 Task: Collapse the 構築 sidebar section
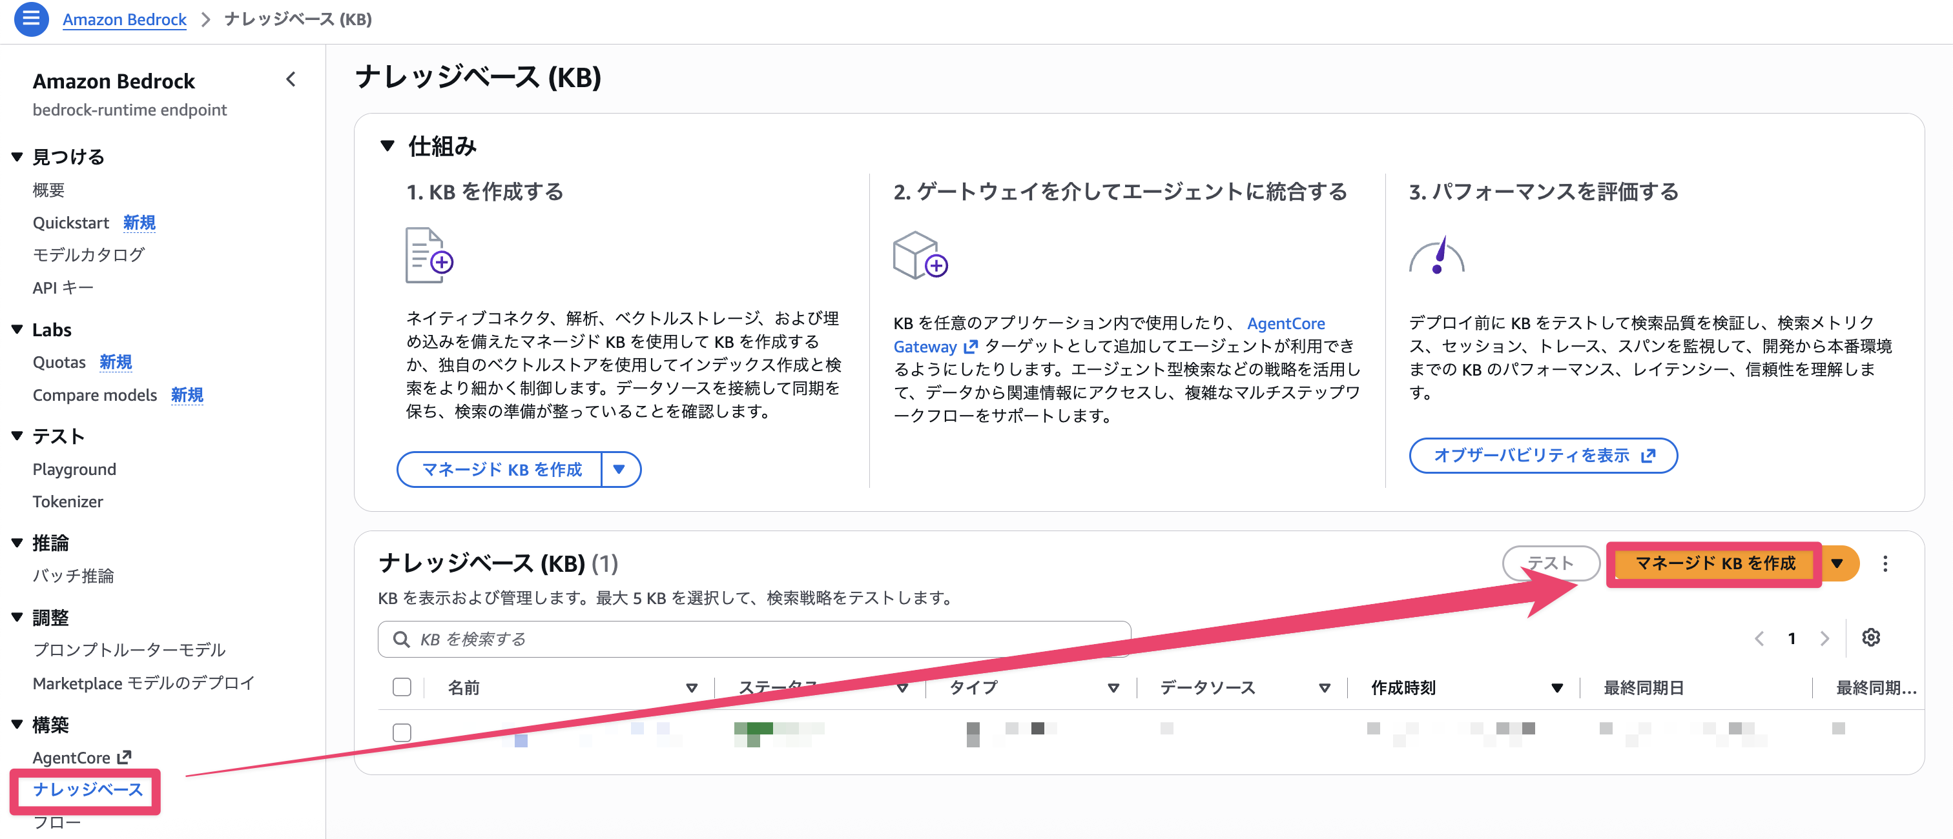tap(17, 723)
